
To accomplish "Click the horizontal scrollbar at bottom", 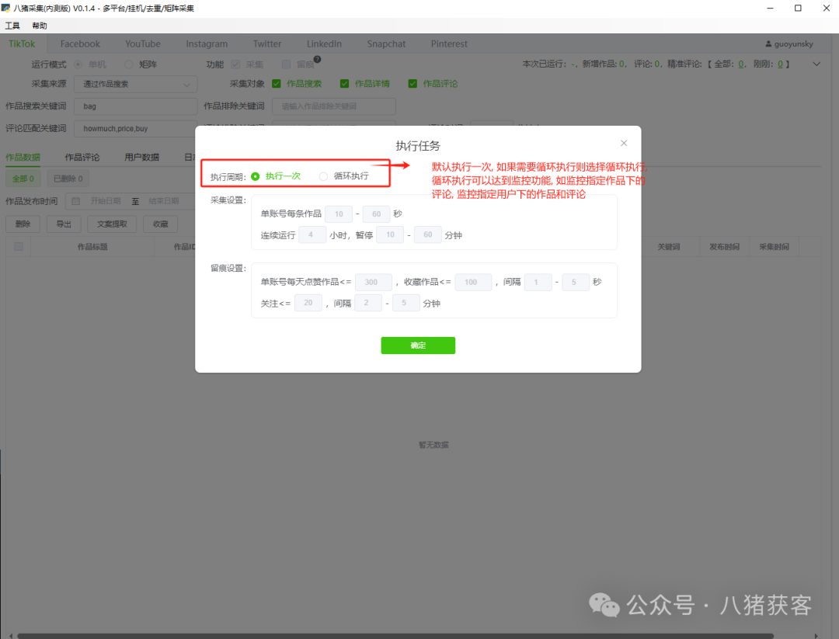I will tap(395, 636).
